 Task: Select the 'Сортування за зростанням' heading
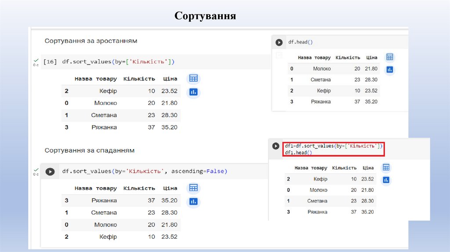pyautogui.click(x=91, y=41)
